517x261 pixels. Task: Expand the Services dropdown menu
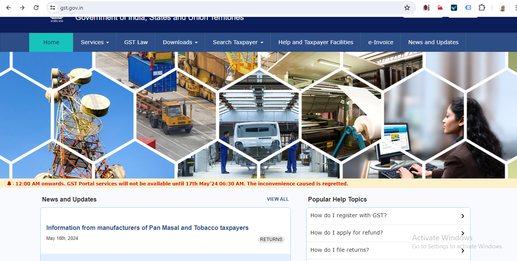point(94,42)
